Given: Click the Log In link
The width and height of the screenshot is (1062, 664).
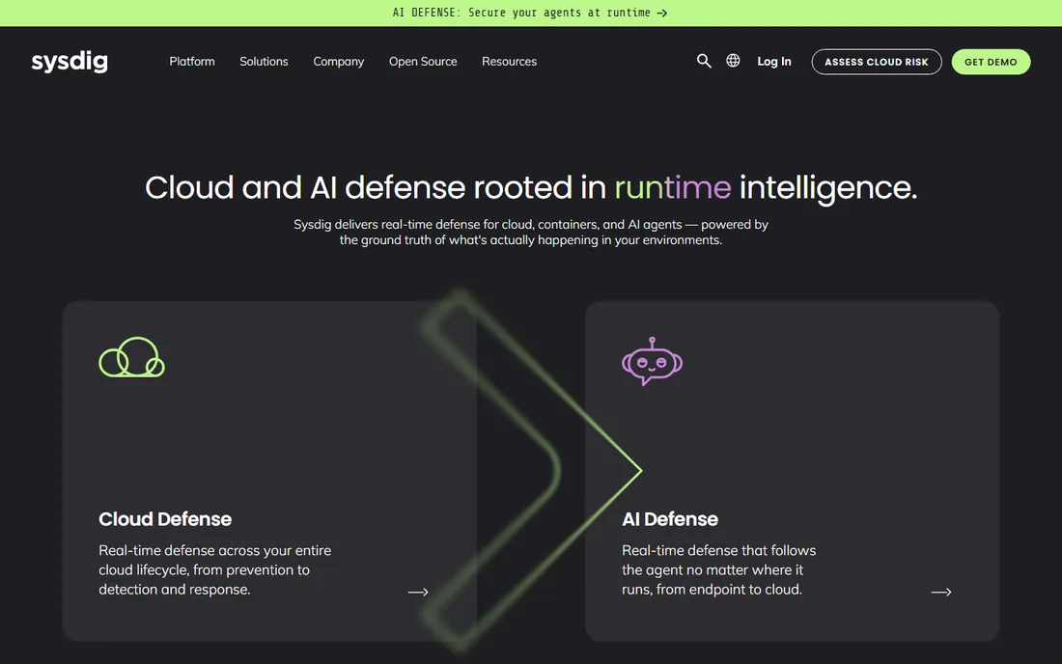Looking at the screenshot, I should click(x=774, y=62).
